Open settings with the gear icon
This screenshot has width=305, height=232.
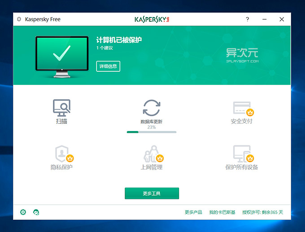coord(23,212)
